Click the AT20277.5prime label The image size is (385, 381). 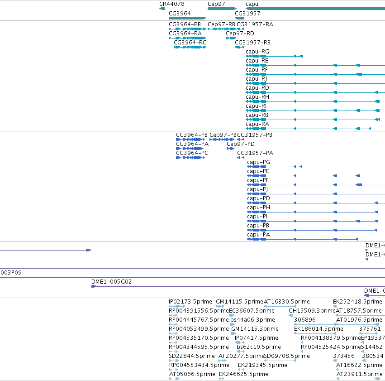coord(241,356)
